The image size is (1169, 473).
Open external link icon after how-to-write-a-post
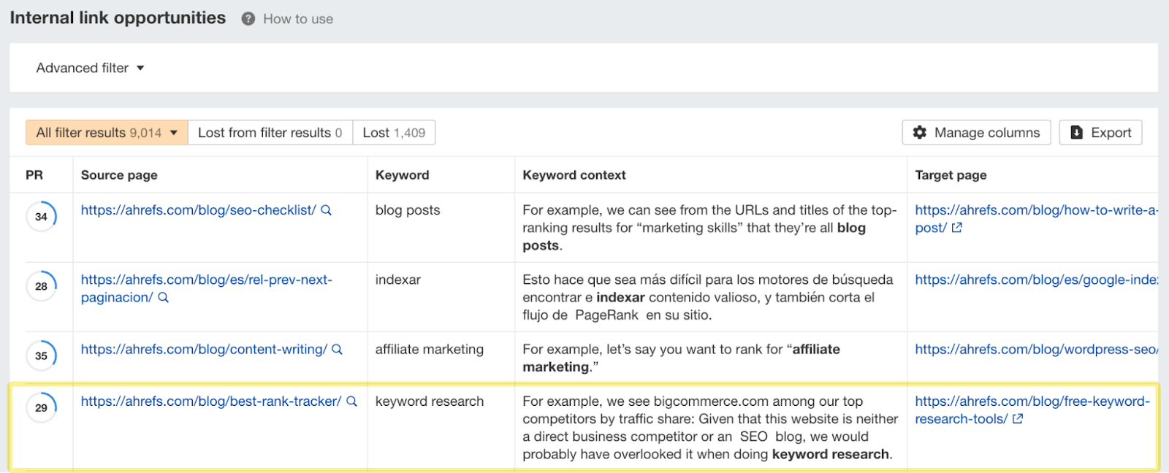coord(957,228)
